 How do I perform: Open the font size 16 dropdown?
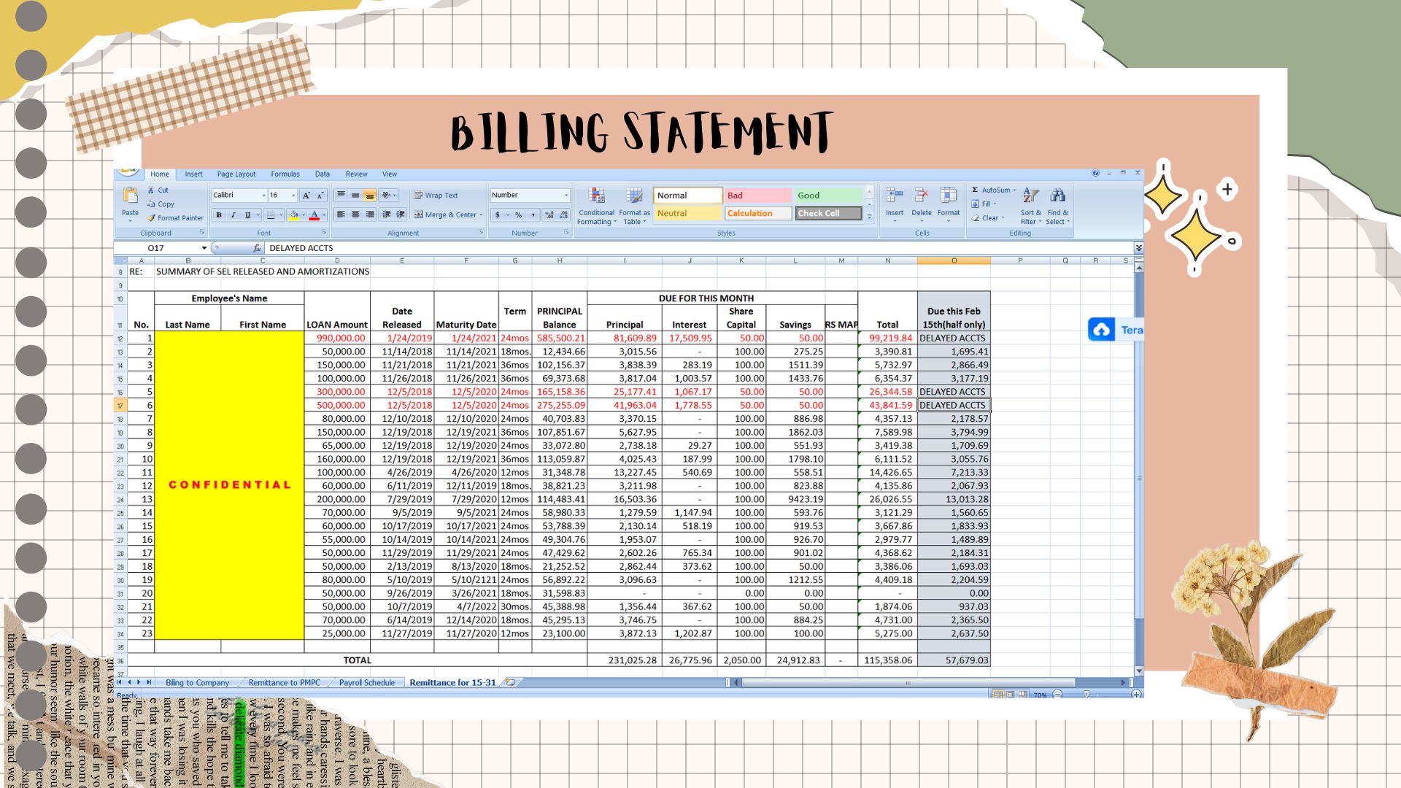pos(293,196)
